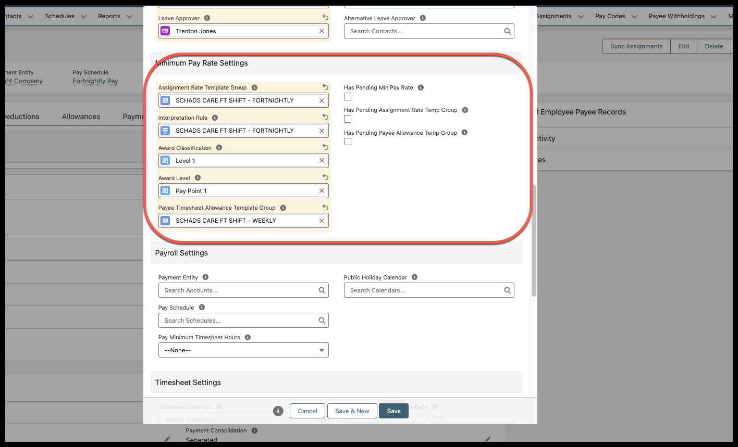The height and width of the screenshot is (447, 738).
Task: Enable Has Pending Assignment Rate Temp Group
Action: 348,119
